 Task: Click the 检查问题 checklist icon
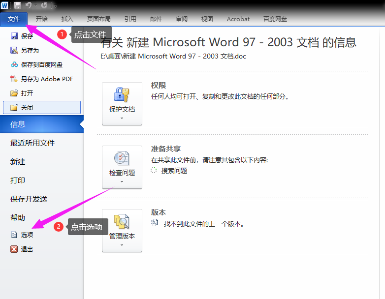pyautogui.click(x=122, y=158)
